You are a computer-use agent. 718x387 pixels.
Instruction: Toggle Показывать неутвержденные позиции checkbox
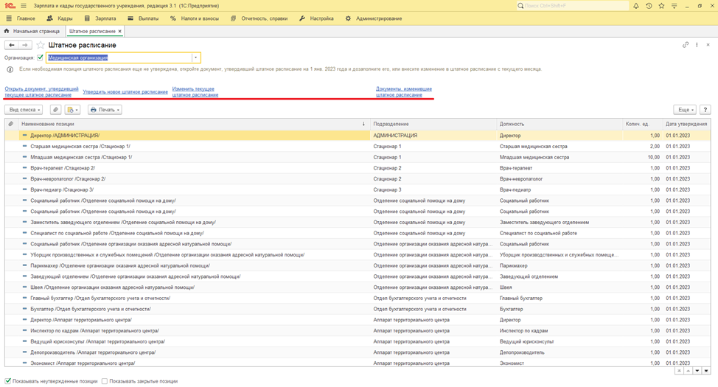pyautogui.click(x=8, y=381)
